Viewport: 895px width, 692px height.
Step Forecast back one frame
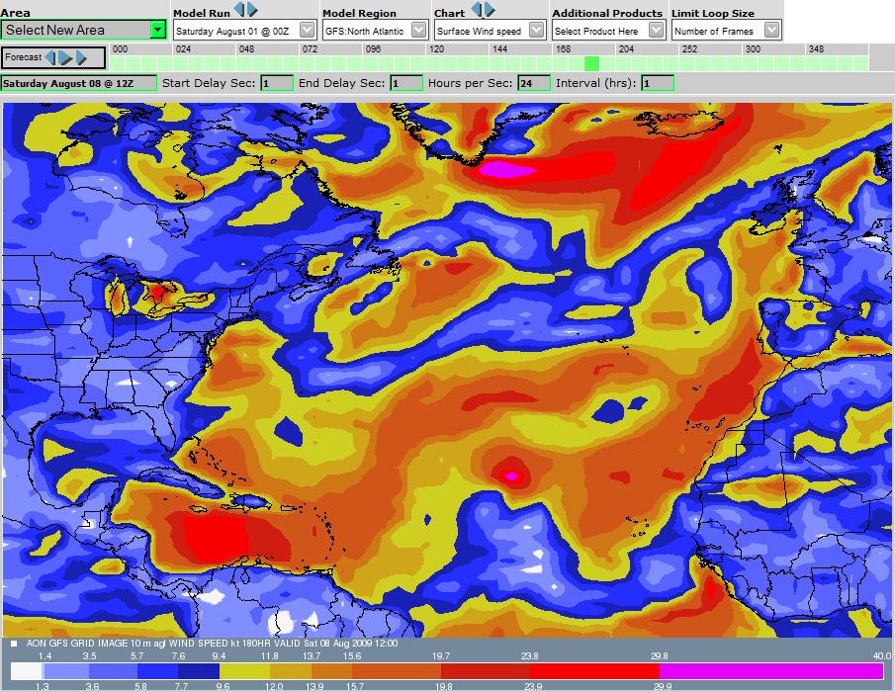50,58
